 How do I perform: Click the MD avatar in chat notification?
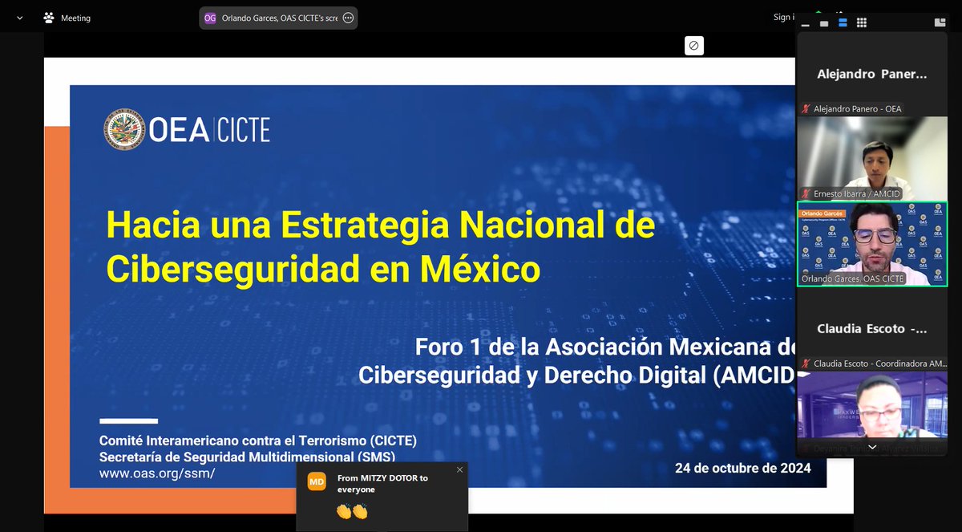coord(317,482)
